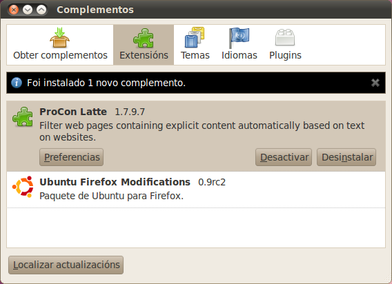This screenshot has height=284, width=392.
Task: Uninstall ProCon Latte via Desinstalar
Action: [346, 157]
